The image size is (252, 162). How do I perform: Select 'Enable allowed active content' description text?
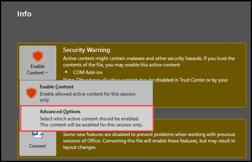(88, 97)
